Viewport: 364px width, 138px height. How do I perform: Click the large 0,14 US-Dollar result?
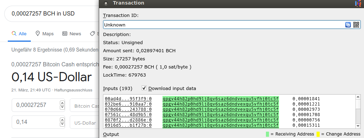coord(52,77)
